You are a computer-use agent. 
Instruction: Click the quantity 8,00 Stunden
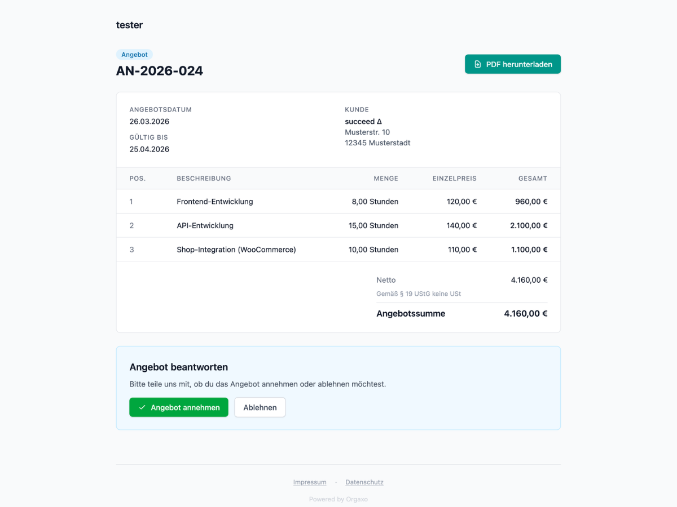375,202
